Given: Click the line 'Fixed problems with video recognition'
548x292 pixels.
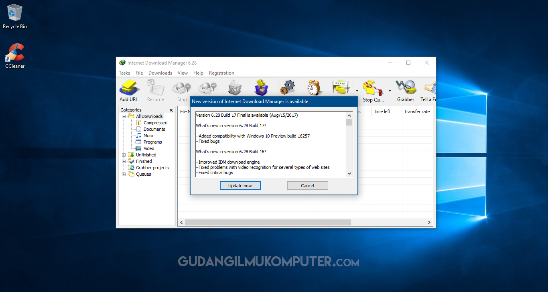Looking at the screenshot, I should (263, 167).
